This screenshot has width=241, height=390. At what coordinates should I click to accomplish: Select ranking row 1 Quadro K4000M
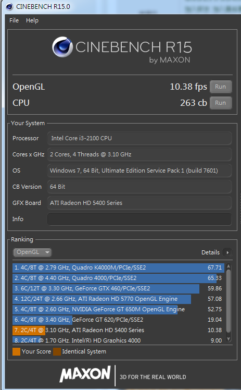[118, 267]
